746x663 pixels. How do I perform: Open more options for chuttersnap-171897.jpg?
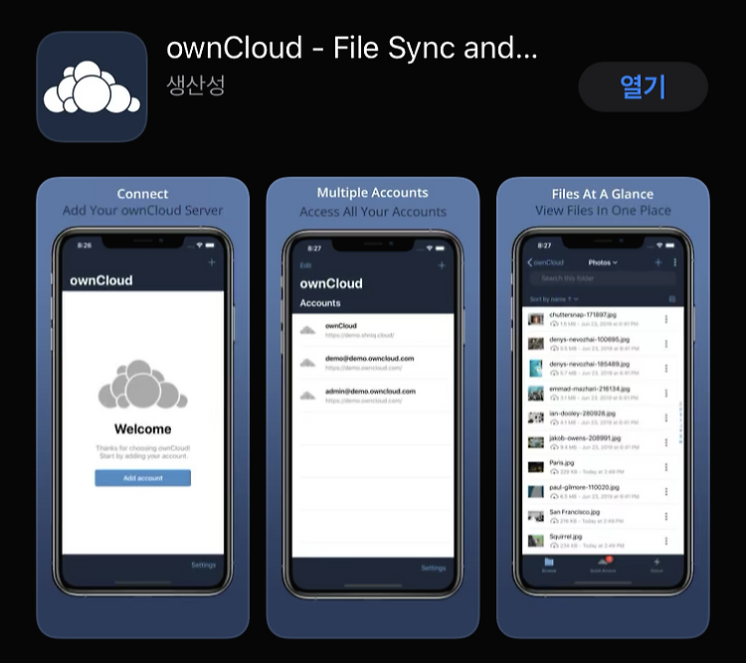[666, 319]
